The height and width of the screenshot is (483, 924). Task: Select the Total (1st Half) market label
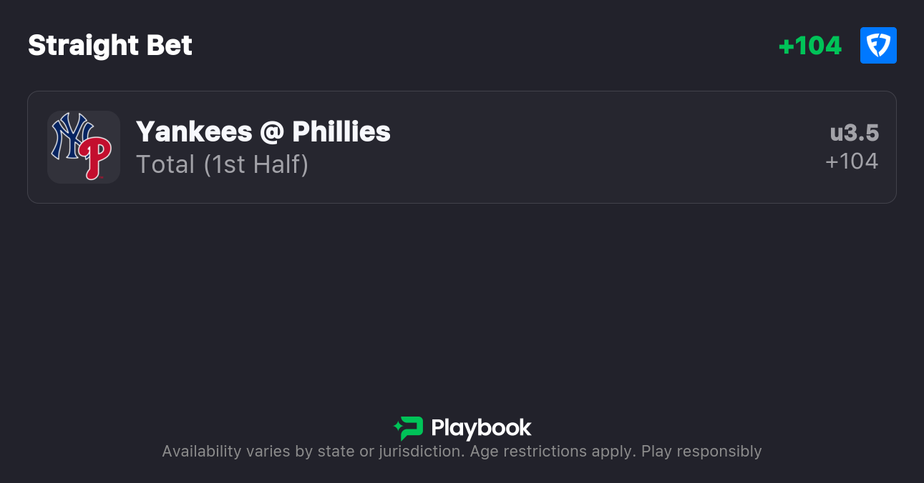tap(223, 164)
